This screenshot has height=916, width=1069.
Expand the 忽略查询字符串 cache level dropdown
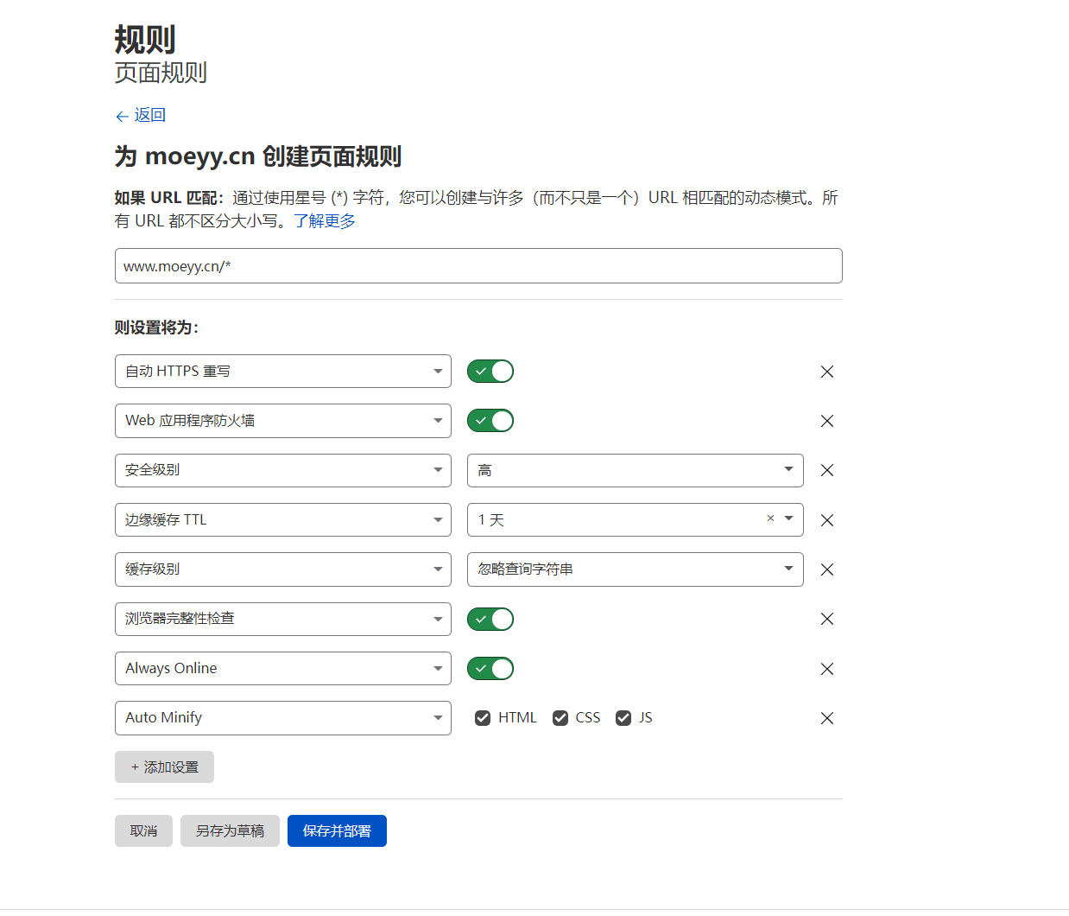coord(635,569)
